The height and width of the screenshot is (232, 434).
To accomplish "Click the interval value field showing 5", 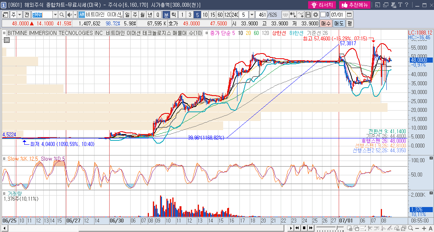I will coord(244,15).
